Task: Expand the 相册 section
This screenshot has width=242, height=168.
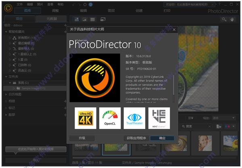Action: (6, 101)
